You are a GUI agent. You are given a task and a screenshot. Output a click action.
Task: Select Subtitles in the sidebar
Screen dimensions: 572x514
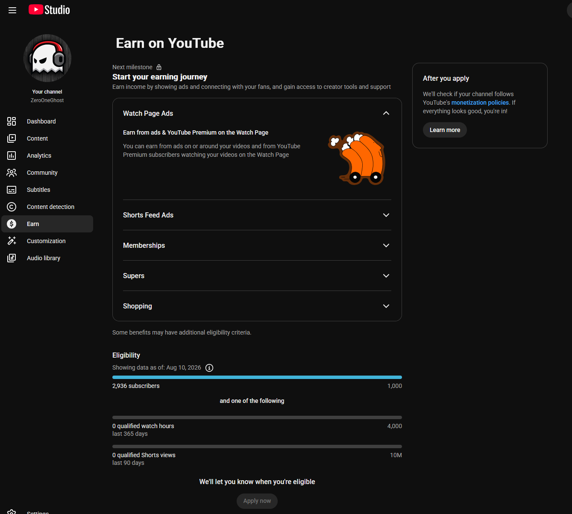pyautogui.click(x=47, y=190)
